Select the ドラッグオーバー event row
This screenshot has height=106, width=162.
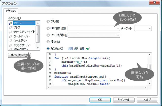(22, 45)
